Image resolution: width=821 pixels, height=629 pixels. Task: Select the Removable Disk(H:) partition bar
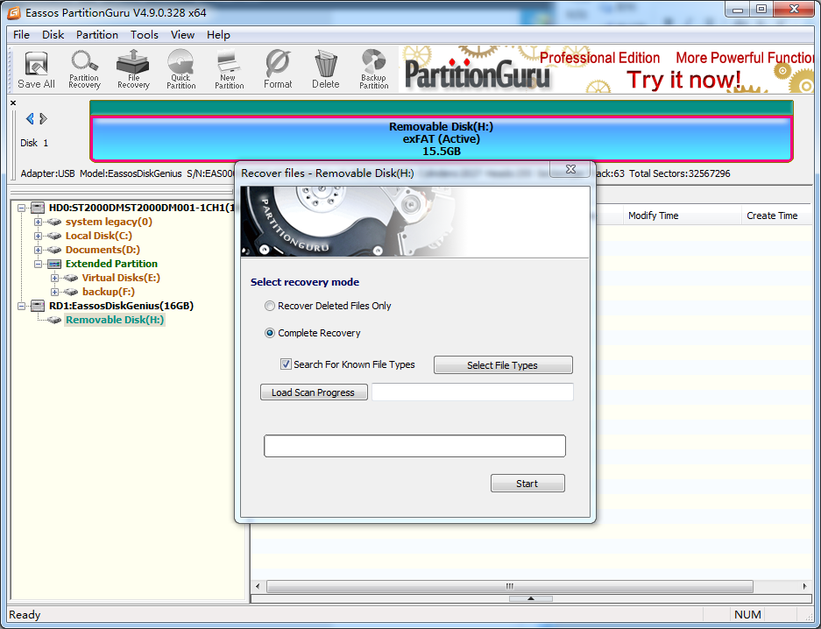(x=442, y=138)
